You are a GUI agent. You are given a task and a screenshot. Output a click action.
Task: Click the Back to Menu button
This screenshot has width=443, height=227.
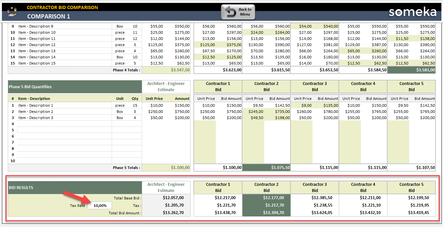point(238,11)
